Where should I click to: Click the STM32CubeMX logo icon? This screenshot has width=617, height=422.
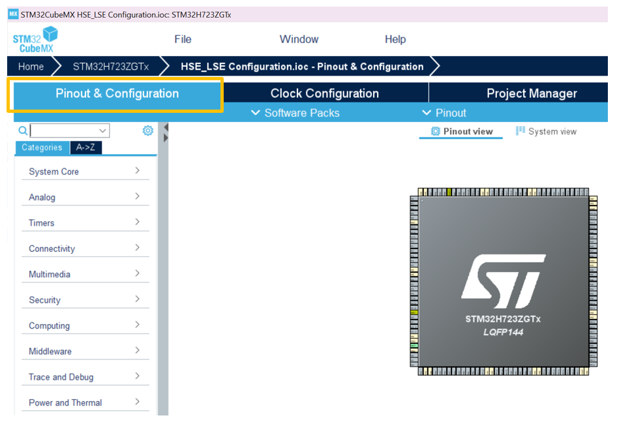coord(35,39)
